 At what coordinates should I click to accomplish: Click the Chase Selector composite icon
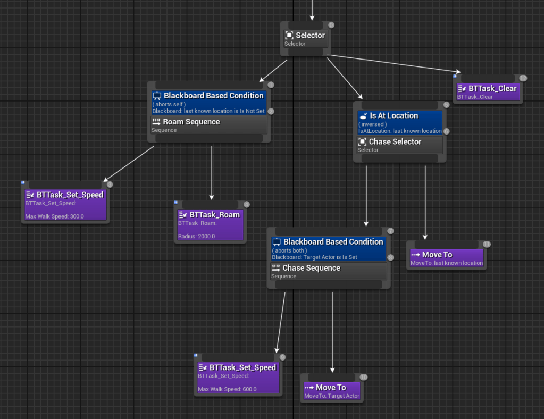[362, 142]
